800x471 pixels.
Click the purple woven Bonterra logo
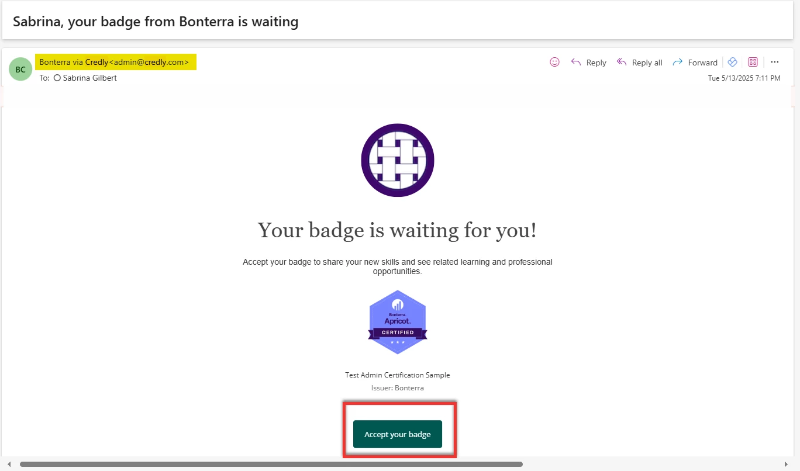[398, 160]
